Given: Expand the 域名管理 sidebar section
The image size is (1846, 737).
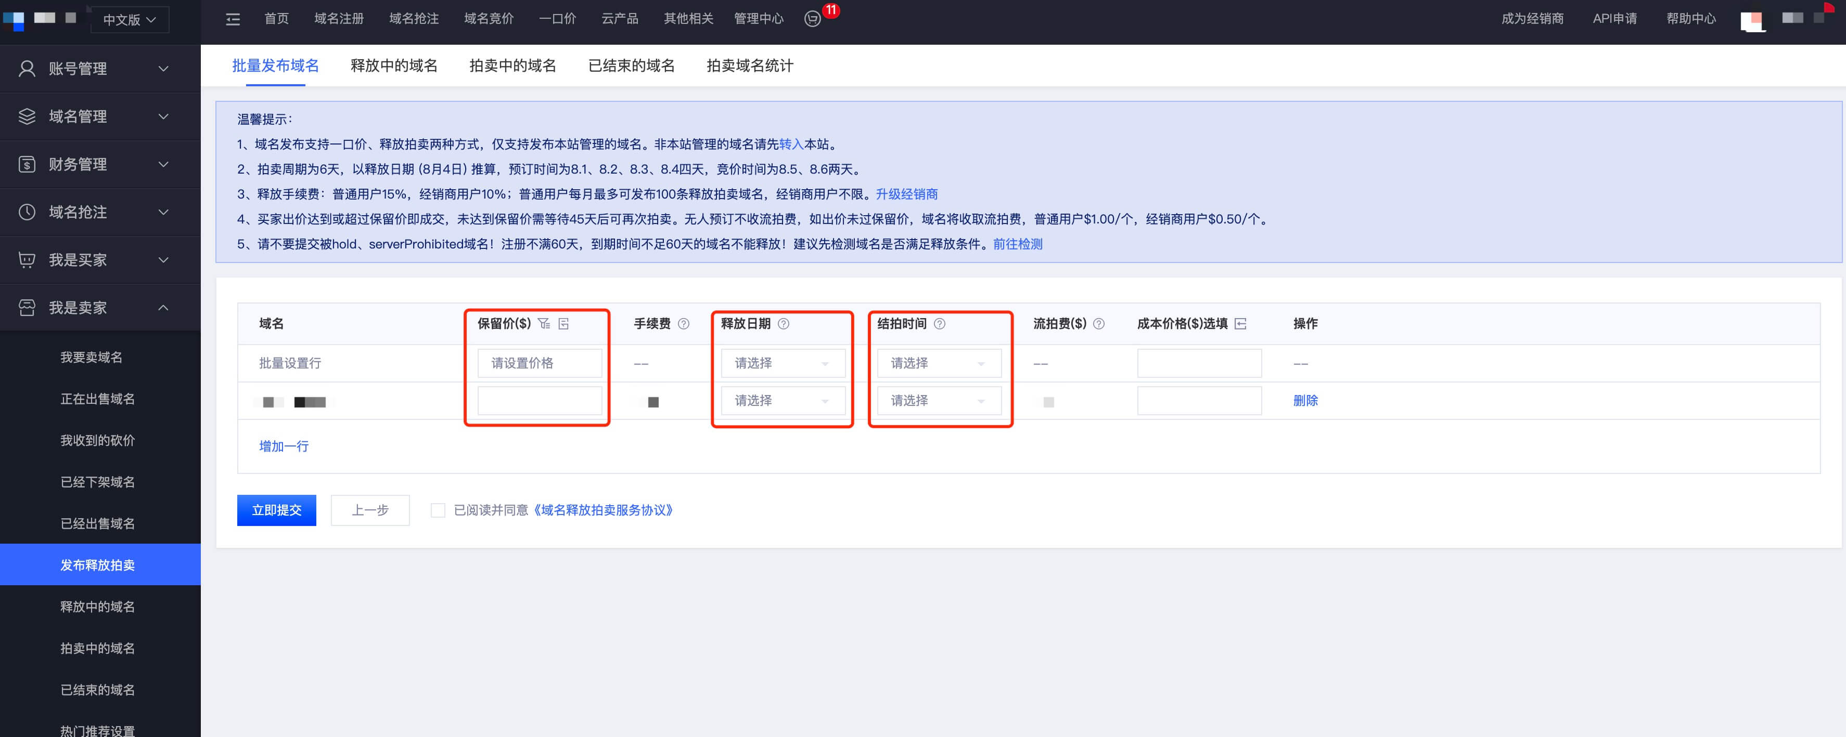Looking at the screenshot, I should pyautogui.click(x=100, y=116).
